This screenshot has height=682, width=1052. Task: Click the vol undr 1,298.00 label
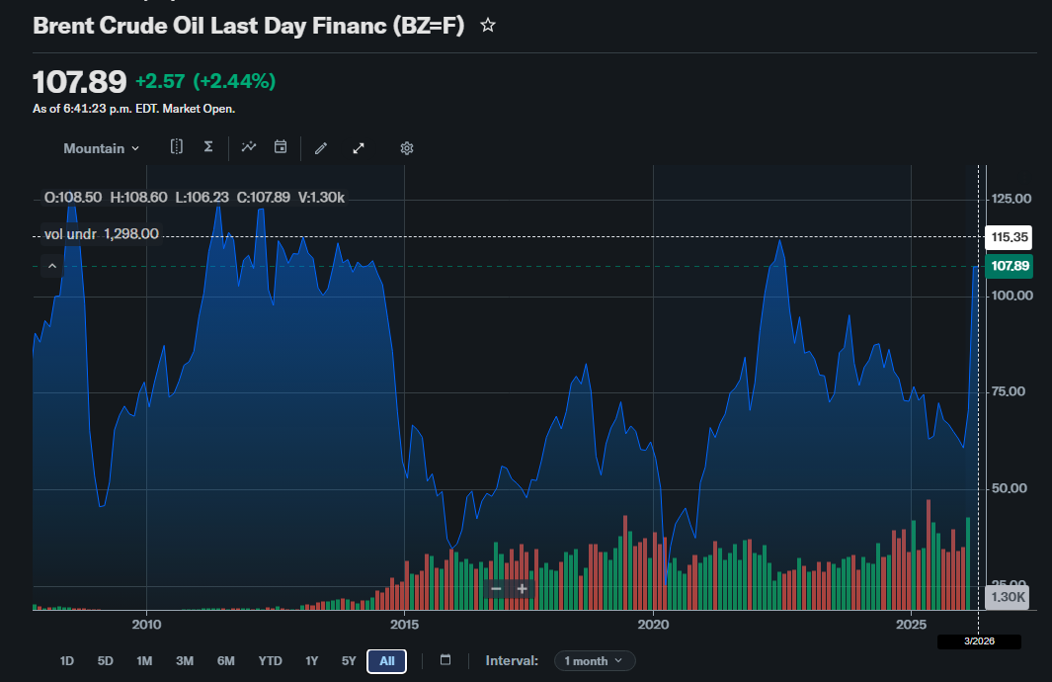pyautogui.click(x=102, y=234)
